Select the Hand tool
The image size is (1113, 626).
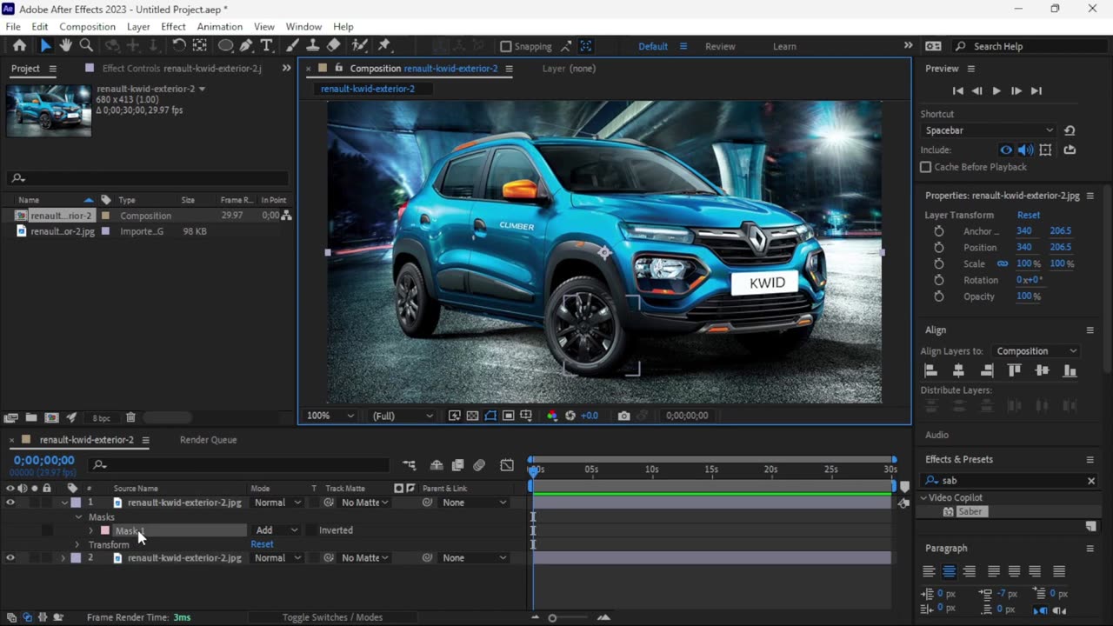tap(65, 46)
